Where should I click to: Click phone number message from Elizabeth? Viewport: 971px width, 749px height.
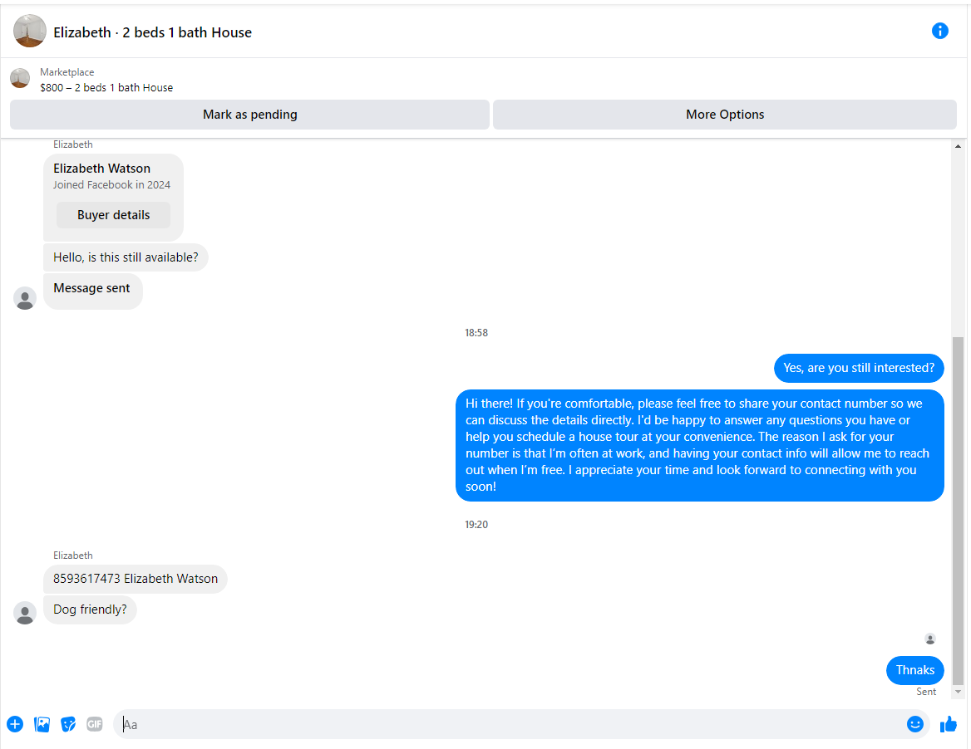coord(135,579)
